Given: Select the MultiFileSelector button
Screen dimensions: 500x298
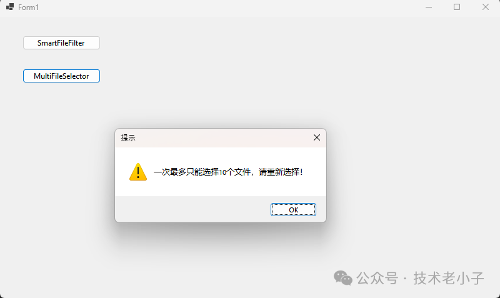Looking at the screenshot, I should (x=61, y=76).
